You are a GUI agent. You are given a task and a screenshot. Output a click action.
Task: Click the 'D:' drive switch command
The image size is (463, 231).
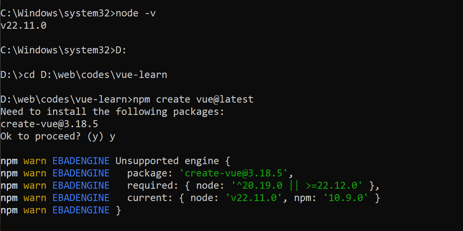click(x=121, y=50)
